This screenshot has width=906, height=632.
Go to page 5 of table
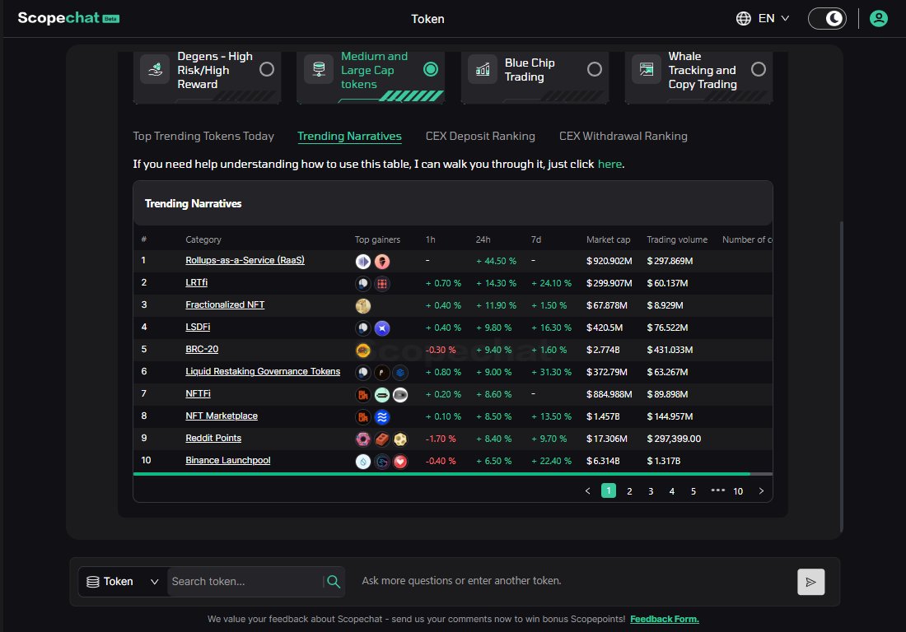pos(693,490)
